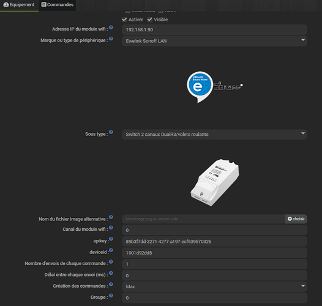Click the choisir button for alternative image
The image size is (322, 306).
tap(296, 219)
